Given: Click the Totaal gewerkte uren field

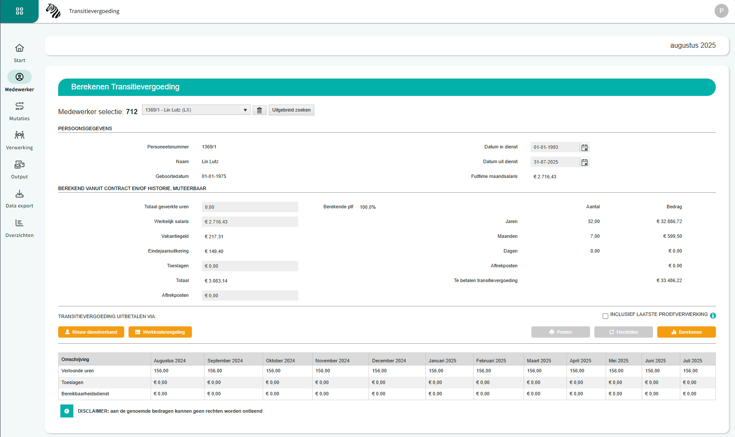Looking at the screenshot, I should 250,207.
